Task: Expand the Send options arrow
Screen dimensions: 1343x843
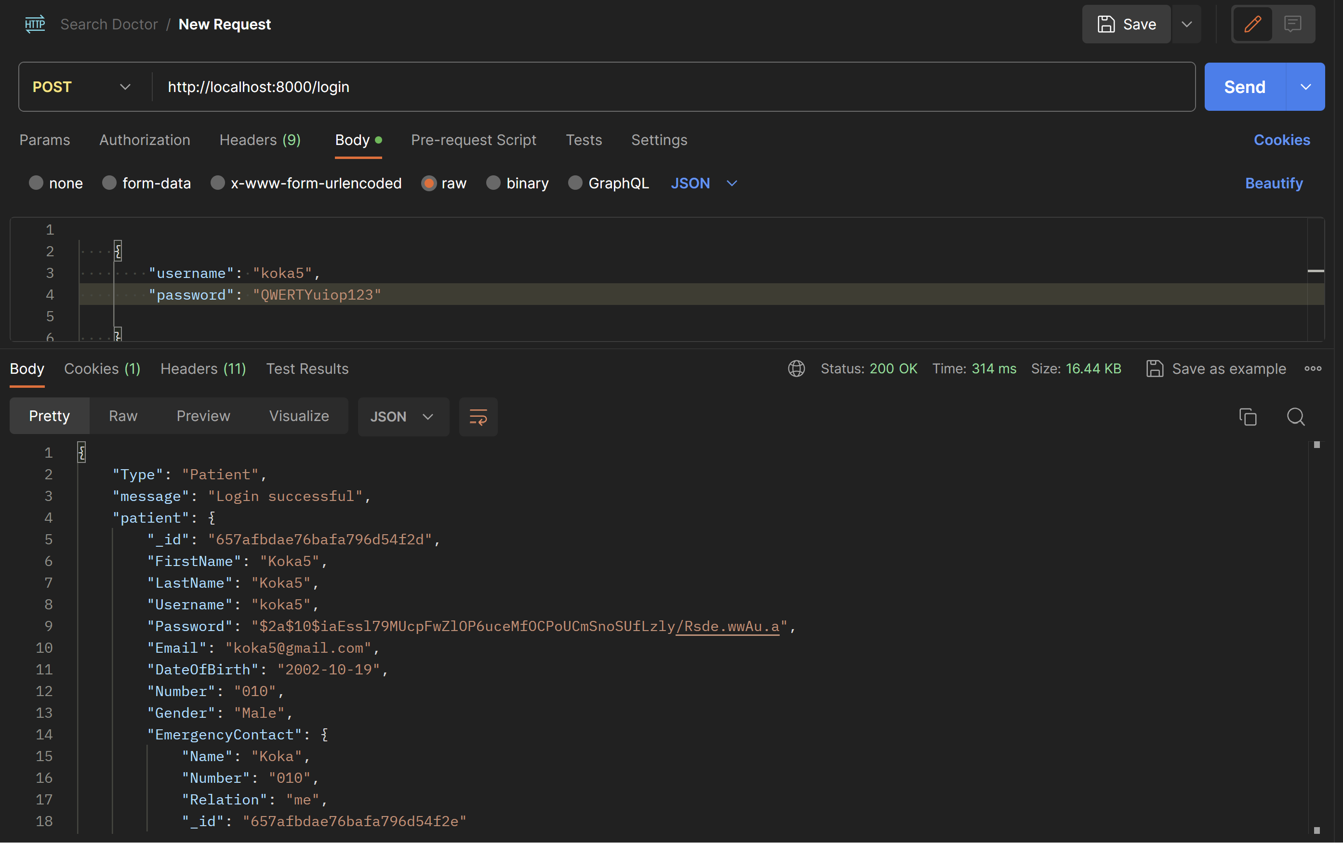Action: [x=1305, y=87]
